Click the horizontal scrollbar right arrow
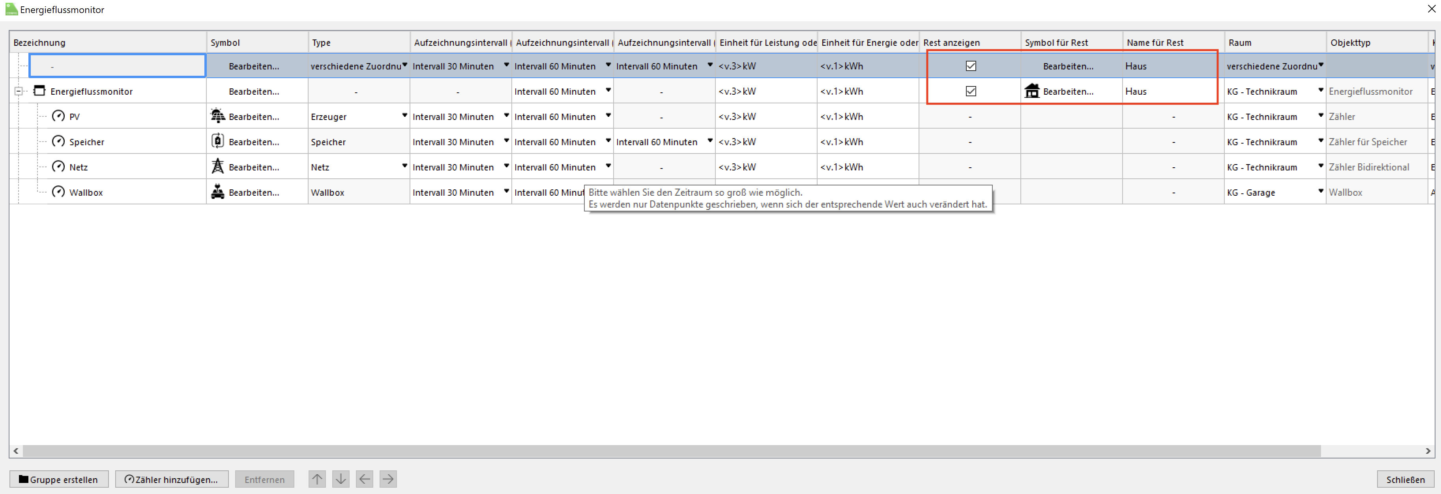Screen dimensions: 1441x494 click(x=1428, y=451)
